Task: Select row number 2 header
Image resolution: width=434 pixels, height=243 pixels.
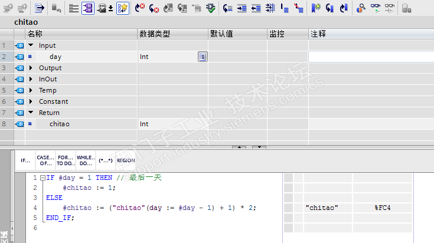Action: [6, 57]
